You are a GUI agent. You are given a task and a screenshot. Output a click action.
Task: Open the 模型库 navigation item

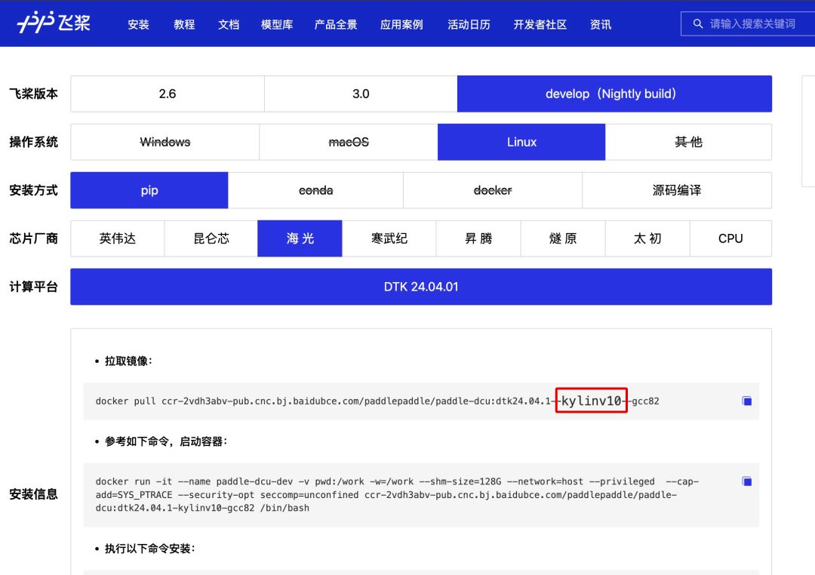276,24
